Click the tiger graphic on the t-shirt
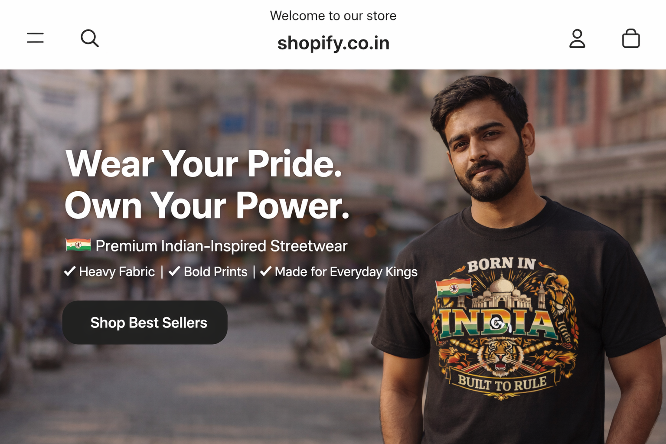Viewport: 666px width, 444px height. pos(501,356)
